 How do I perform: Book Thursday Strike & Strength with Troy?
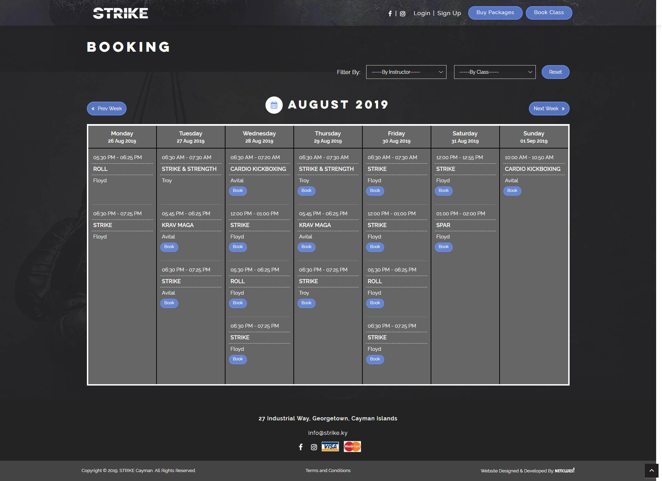tap(307, 191)
